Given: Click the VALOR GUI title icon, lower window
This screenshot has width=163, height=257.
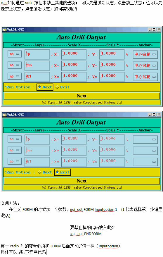Looking at the screenshot, I should pos(5,115).
